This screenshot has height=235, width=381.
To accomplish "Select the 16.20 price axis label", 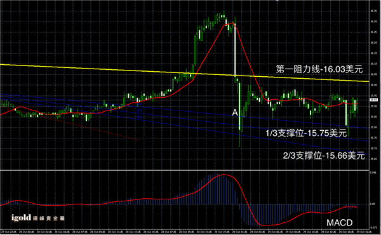I will coord(373,43).
